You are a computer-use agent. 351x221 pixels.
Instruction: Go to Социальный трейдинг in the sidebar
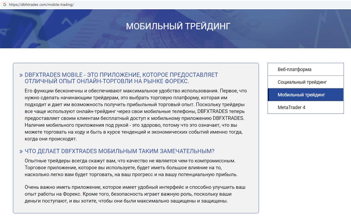pos(306,82)
